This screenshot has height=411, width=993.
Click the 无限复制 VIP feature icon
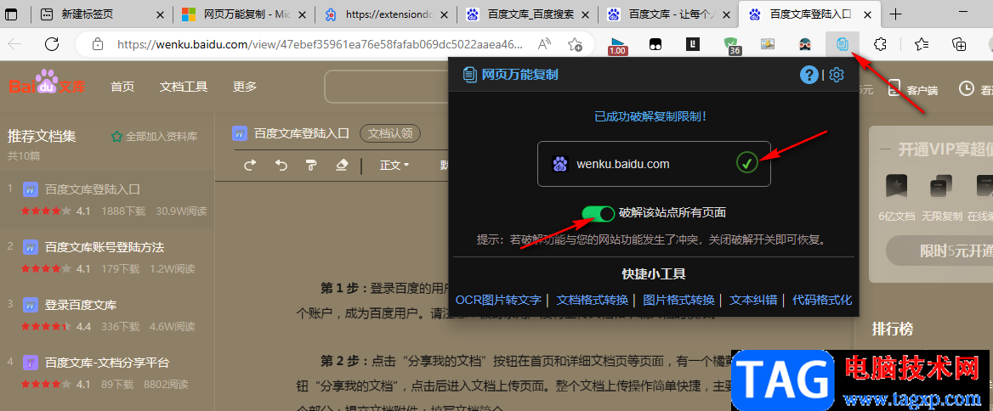click(940, 187)
